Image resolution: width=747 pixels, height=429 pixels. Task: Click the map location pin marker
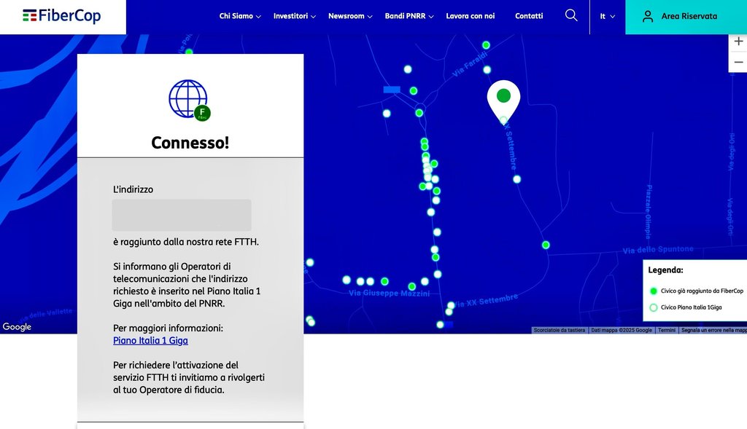coord(503,102)
